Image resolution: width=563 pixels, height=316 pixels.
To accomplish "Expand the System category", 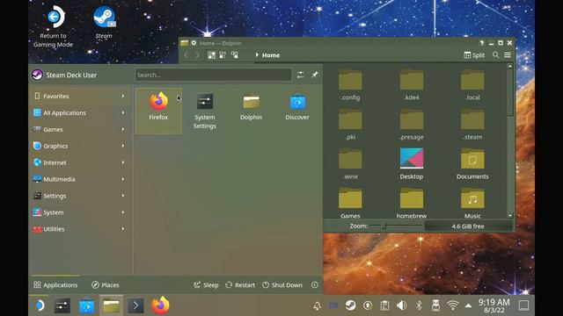I will click(x=80, y=212).
